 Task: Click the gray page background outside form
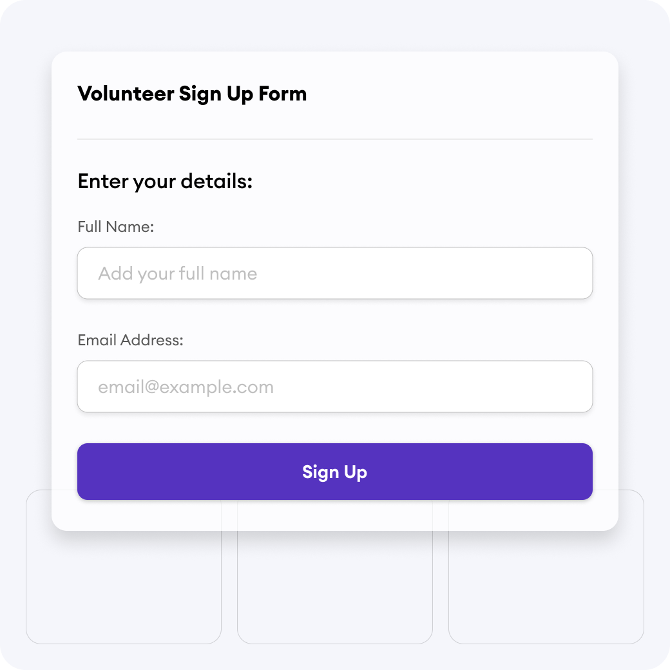[334, 26]
